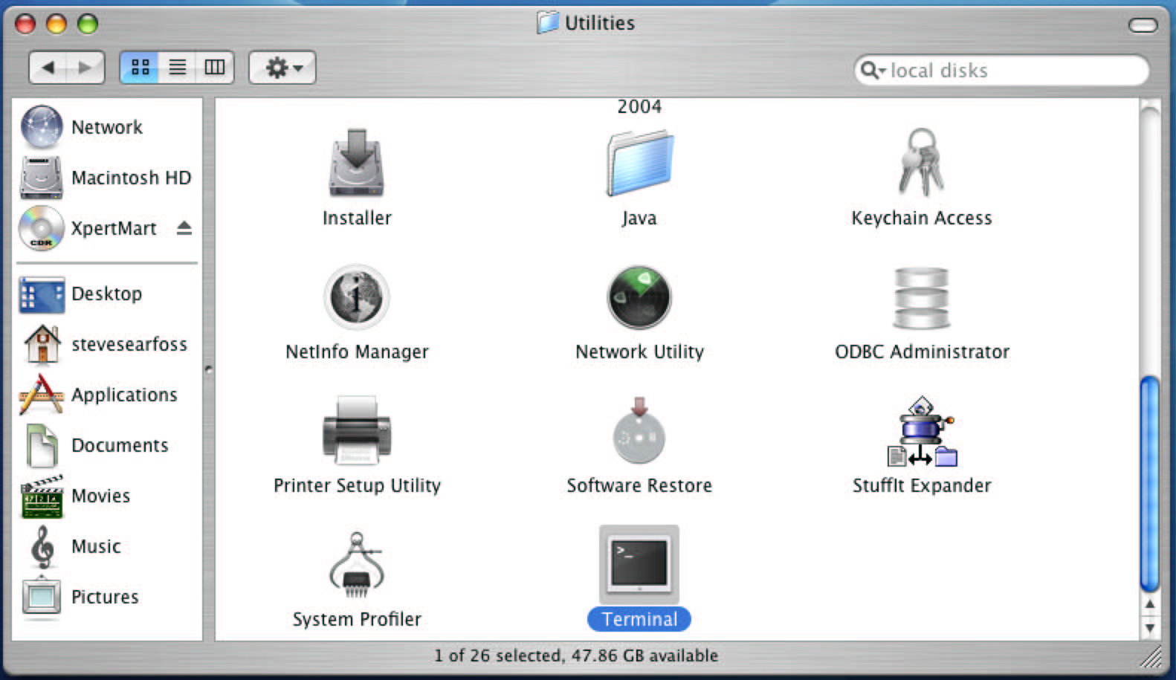The width and height of the screenshot is (1176, 680).
Task: Click the Utilities title folder icon
Action: (548, 22)
